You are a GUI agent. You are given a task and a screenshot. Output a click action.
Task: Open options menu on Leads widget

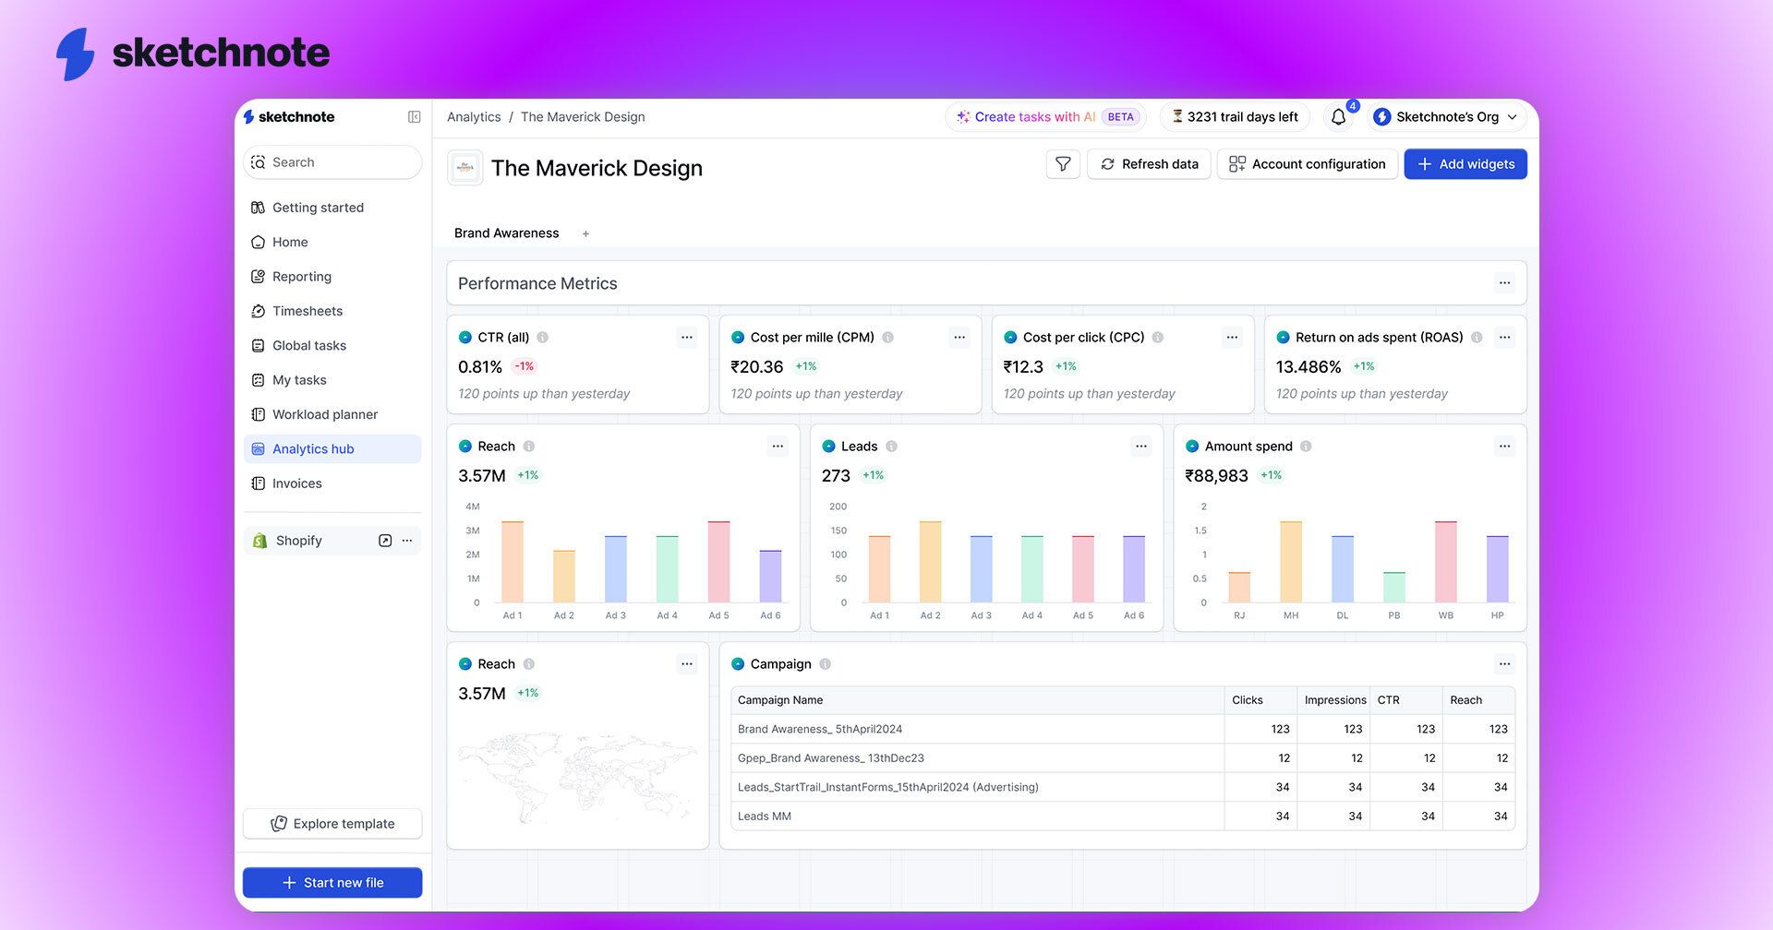[x=1141, y=447]
